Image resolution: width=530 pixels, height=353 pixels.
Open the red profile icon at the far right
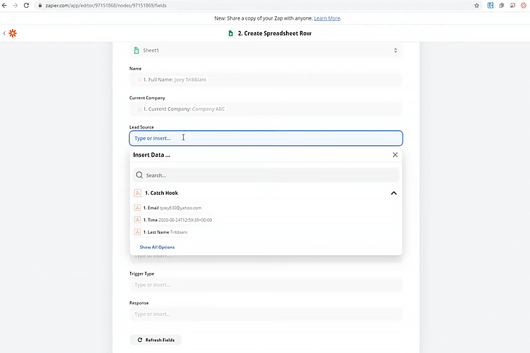523,6
